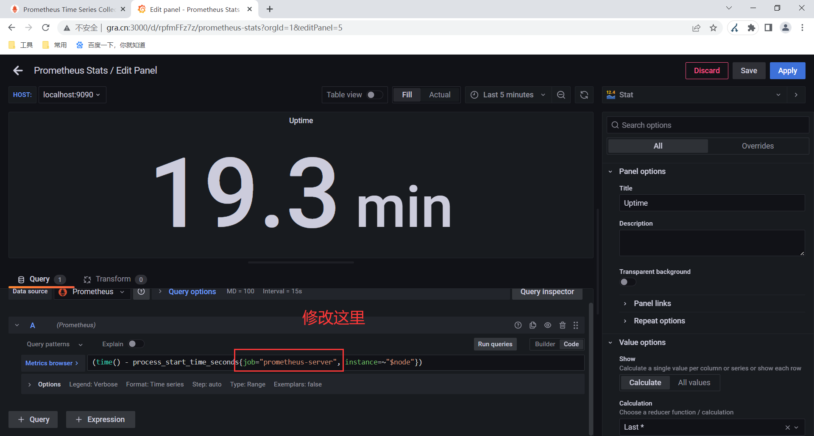The width and height of the screenshot is (814, 436).
Task: Refresh the dashboard with the refresh icon
Action: point(584,95)
